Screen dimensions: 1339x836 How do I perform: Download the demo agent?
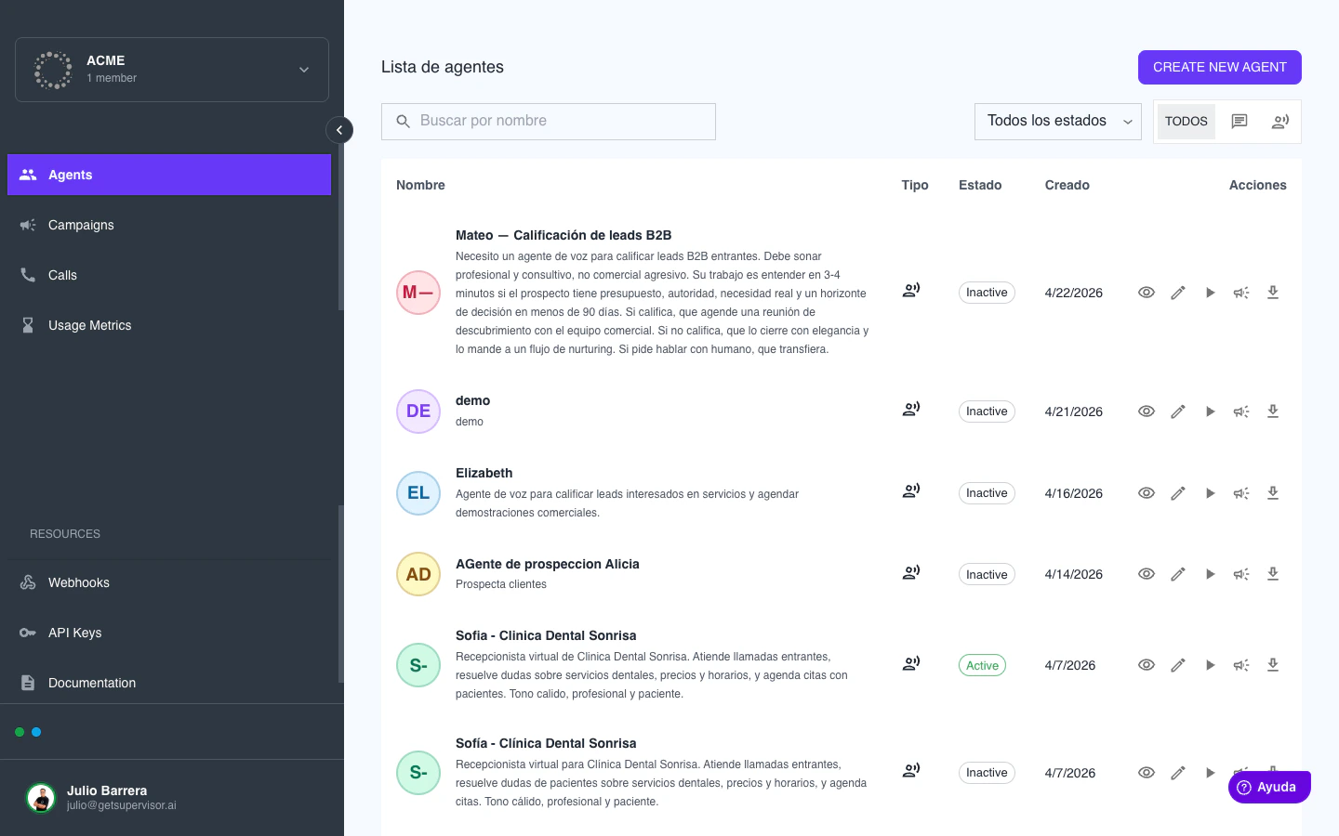click(x=1273, y=411)
